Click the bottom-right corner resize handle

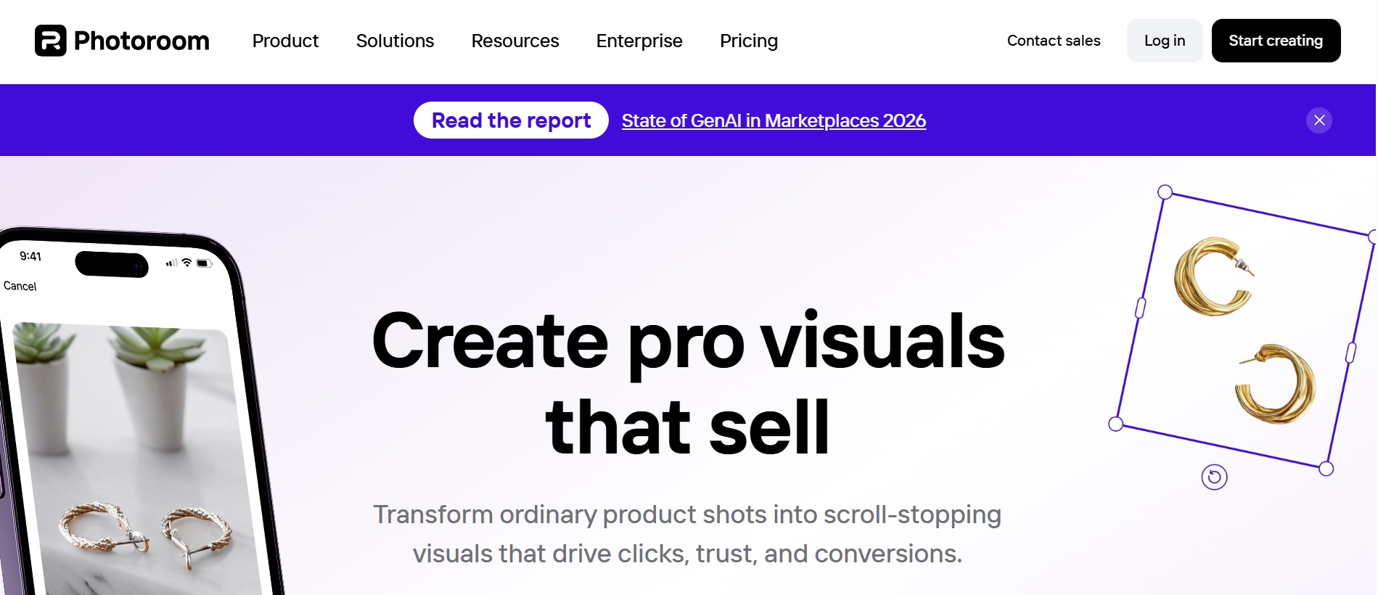tap(1326, 469)
